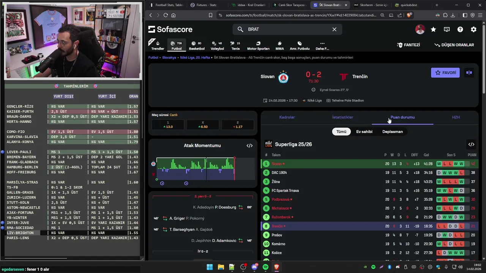The image size is (486, 273).
Task: Open File Explorer from the taskbar
Action: 221,267
